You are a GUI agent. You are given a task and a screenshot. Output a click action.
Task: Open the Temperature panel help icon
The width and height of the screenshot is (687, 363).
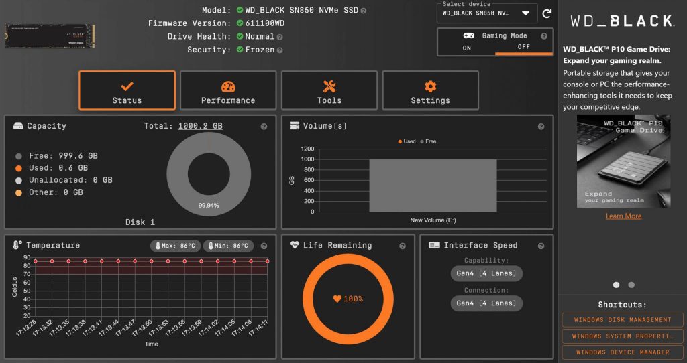[x=264, y=246]
